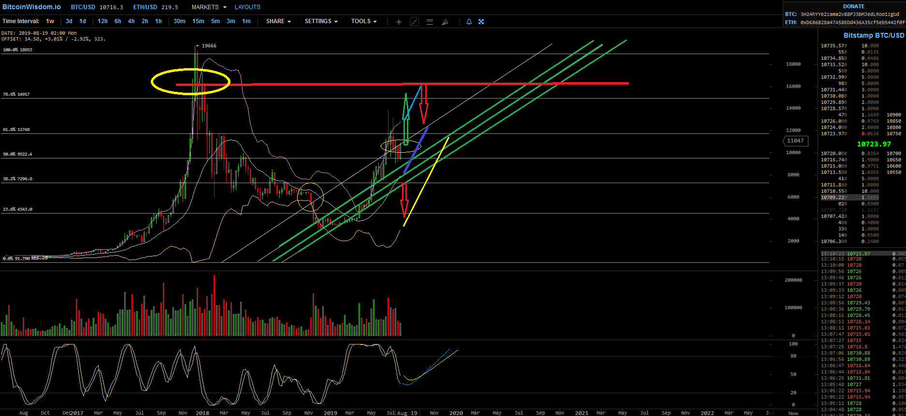
Task: Click the BitcoinWisdom.io logo link
Action: coord(31,7)
